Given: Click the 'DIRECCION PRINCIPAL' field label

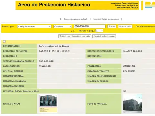Looking at the screenshot, I should click(15, 51).
